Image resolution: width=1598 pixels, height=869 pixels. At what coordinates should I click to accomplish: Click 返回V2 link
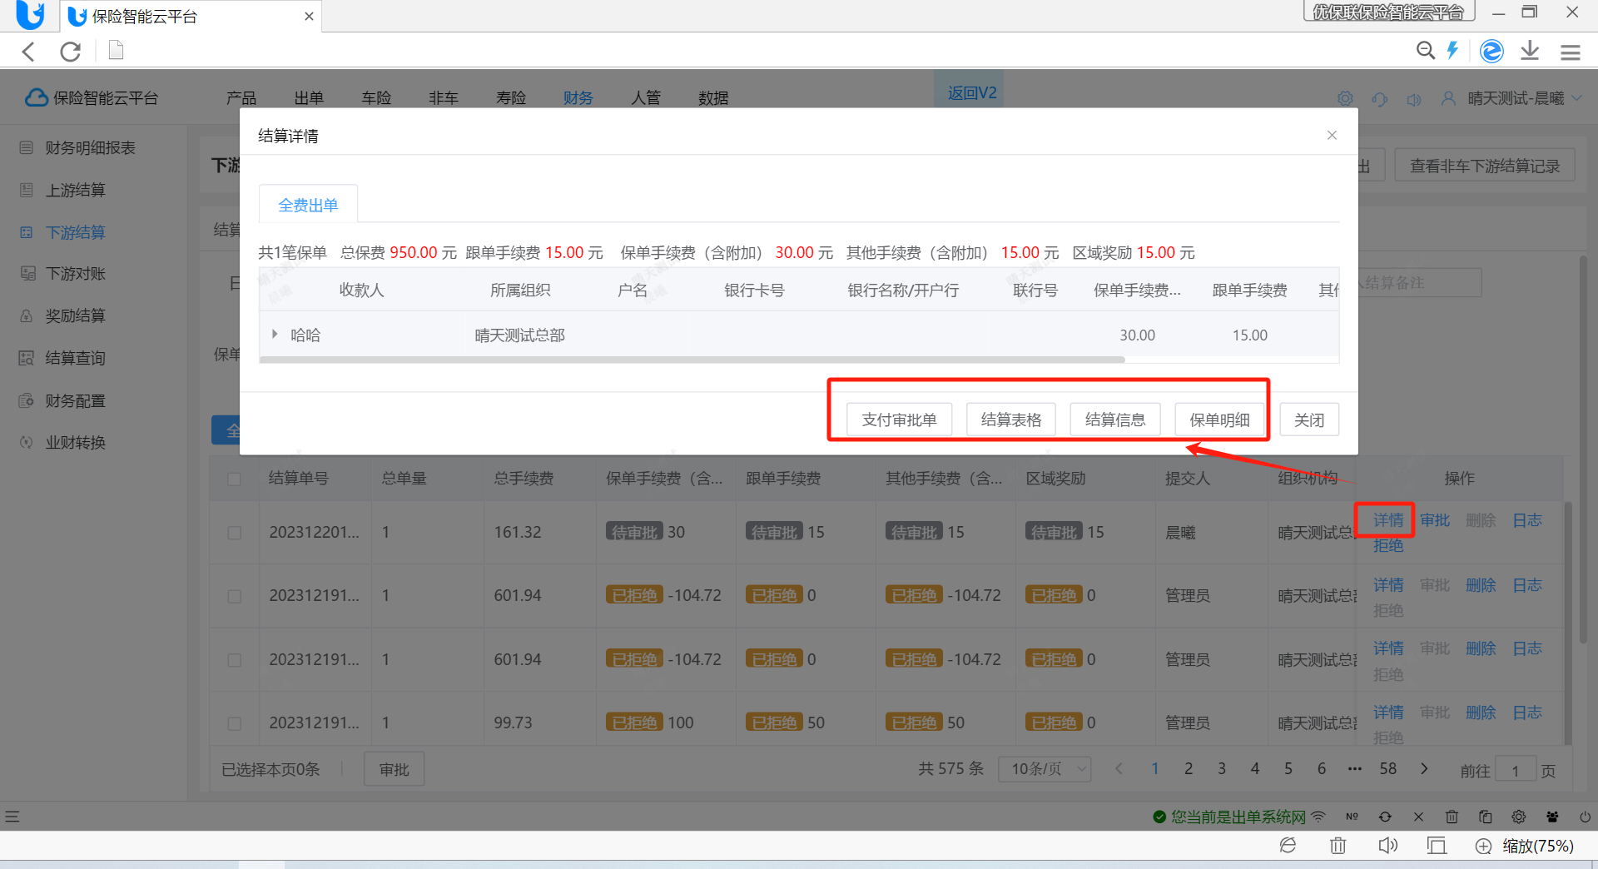(x=971, y=92)
